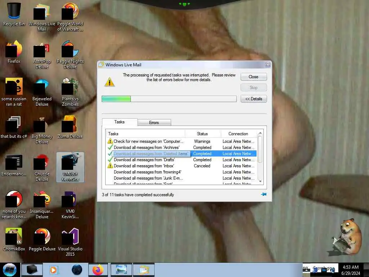Open the Recycle Bin desktop icon

tap(14, 14)
